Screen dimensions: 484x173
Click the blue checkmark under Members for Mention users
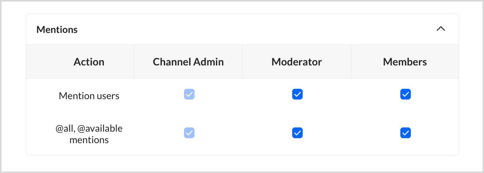coord(405,94)
